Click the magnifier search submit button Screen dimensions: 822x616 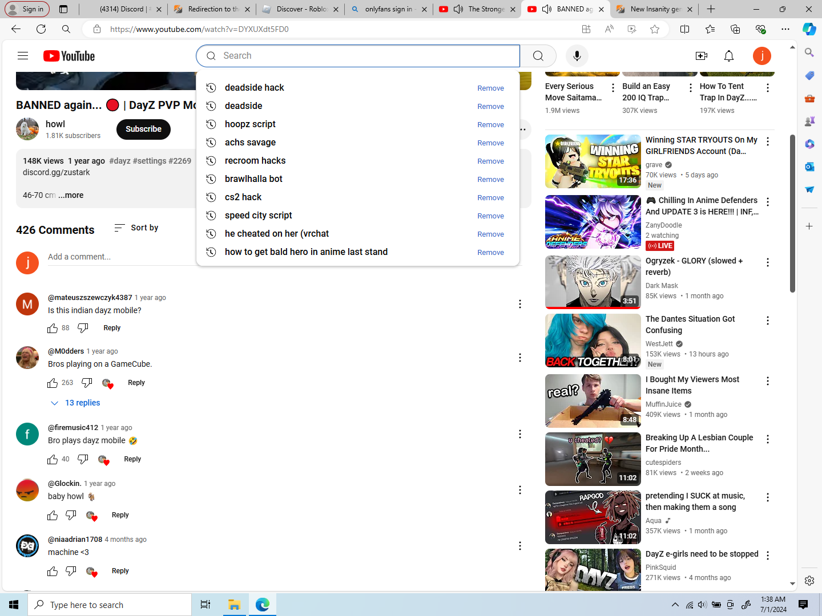click(x=538, y=56)
